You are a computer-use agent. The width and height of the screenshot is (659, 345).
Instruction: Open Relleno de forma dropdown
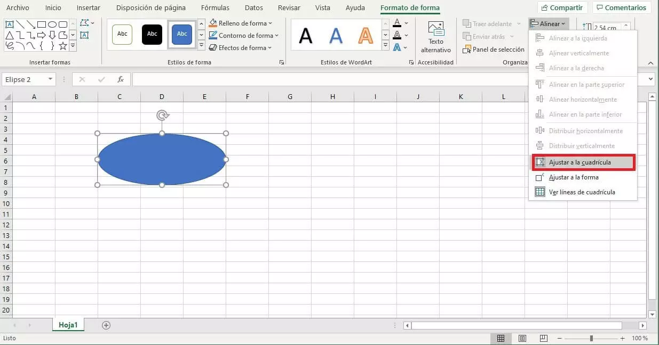(240, 23)
